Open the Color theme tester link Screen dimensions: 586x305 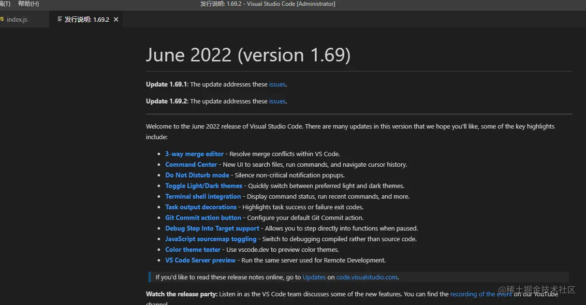[193, 250]
